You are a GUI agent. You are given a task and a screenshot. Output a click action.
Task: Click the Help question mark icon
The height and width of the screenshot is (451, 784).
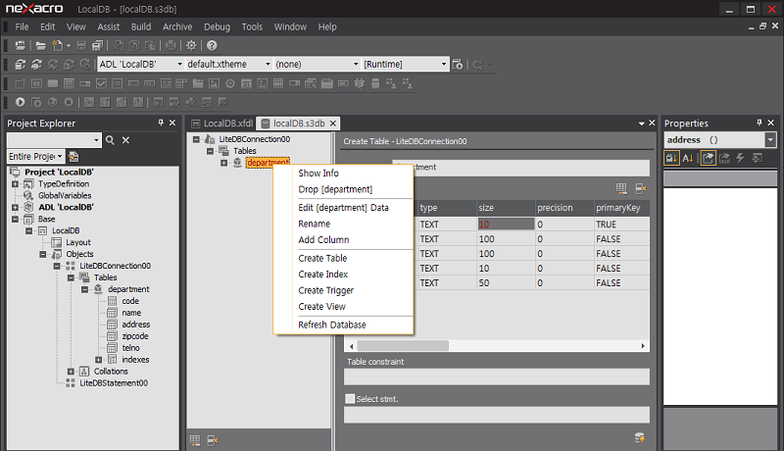pyautogui.click(x=212, y=45)
